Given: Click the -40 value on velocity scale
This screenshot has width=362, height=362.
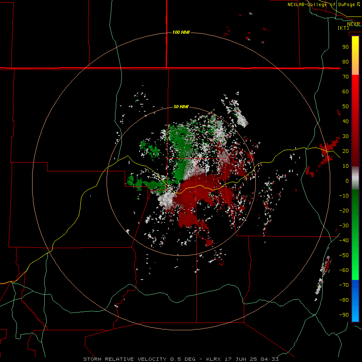Looking at the screenshot, I should click(x=344, y=241).
